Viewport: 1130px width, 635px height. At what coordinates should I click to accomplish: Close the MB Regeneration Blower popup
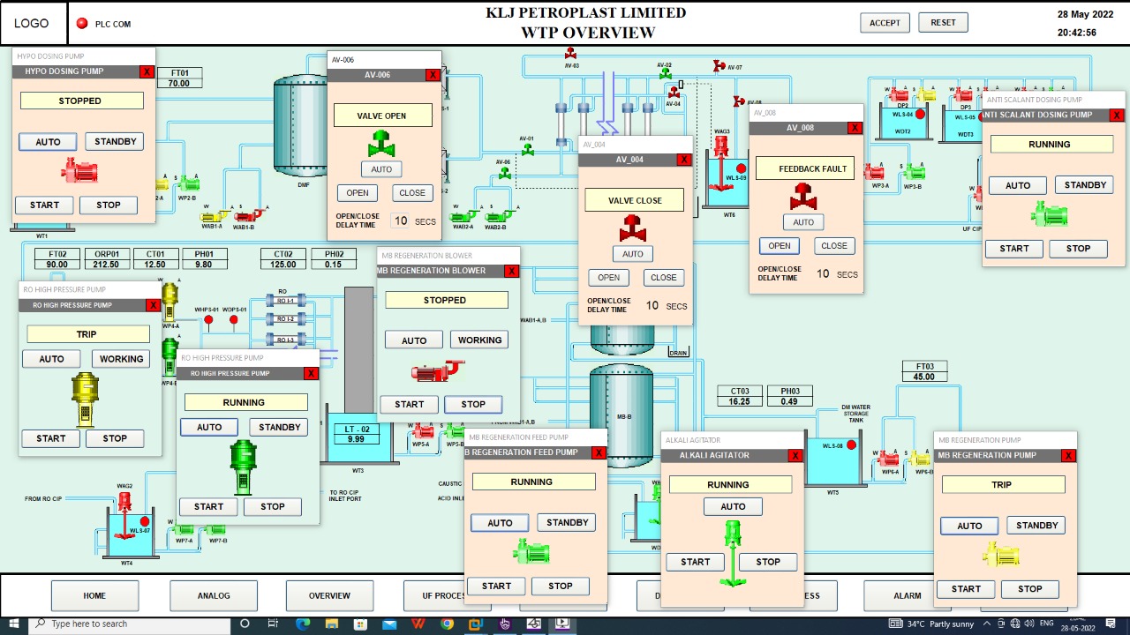(x=511, y=272)
